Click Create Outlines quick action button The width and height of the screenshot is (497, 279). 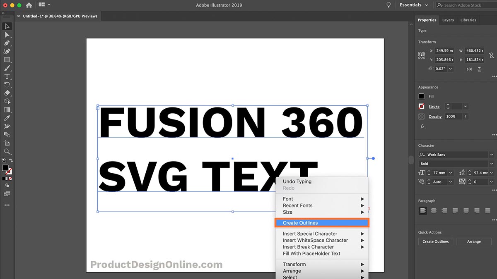436,241
